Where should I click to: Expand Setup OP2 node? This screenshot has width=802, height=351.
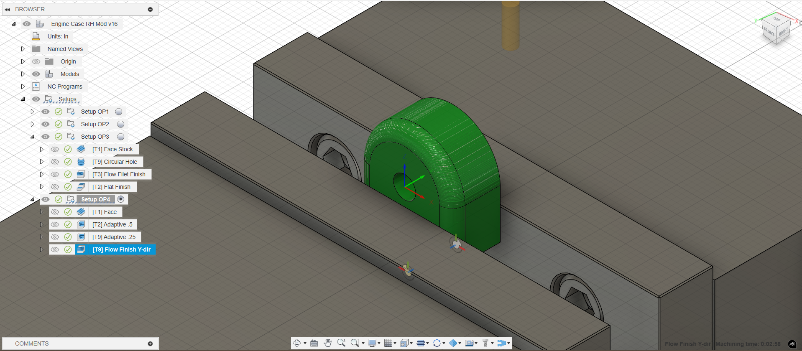[x=32, y=124]
